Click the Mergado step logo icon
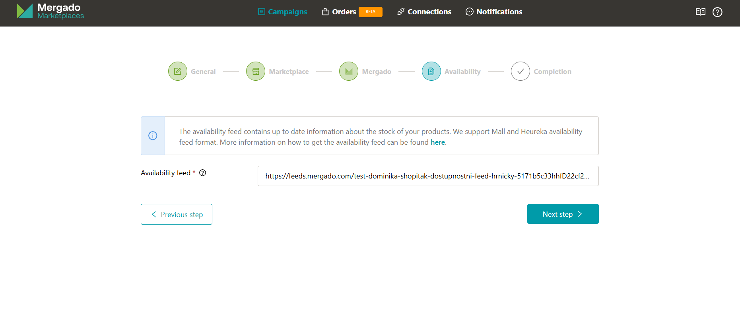Screen dimensions: 740x320 pyautogui.click(x=349, y=72)
